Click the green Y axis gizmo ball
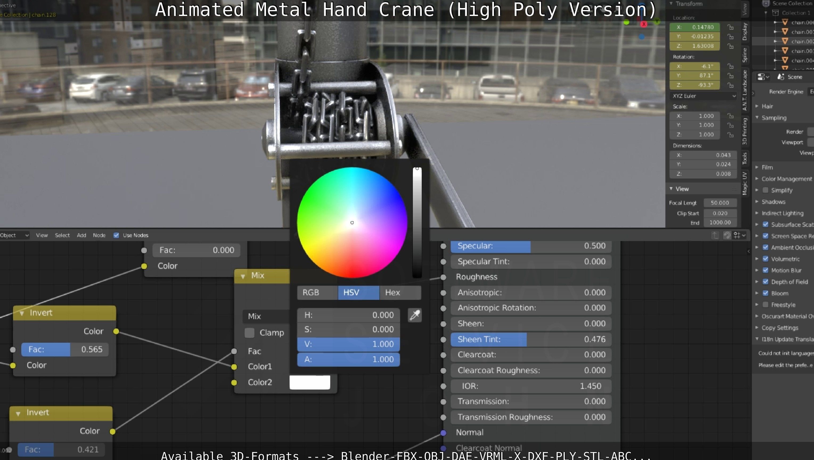This screenshot has height=460, width=814. point(657,21)
